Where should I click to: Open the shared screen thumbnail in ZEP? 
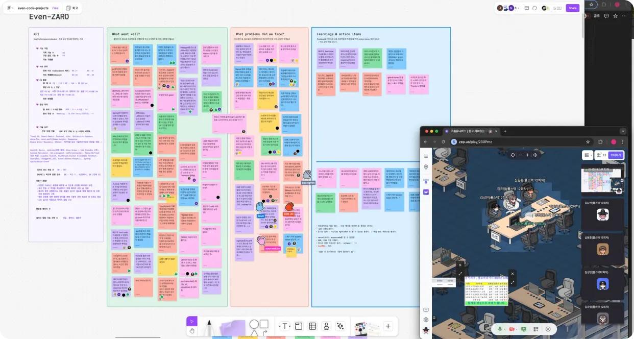[603, 181]
